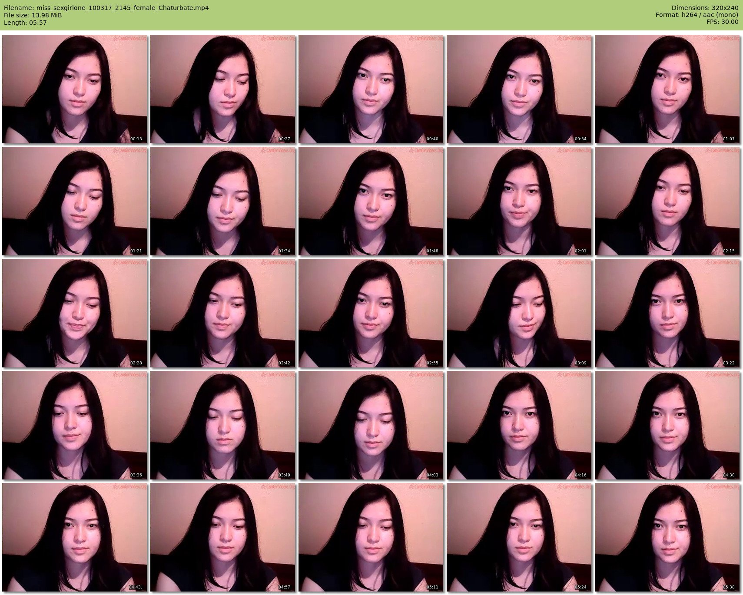This screenshot has width=743, height=595.
Task: Select the frame captured at 01:07
Action: pos(667,89)
